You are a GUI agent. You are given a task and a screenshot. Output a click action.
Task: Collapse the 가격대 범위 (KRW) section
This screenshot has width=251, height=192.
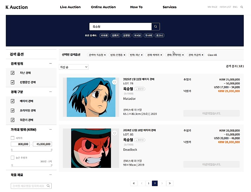click(51, 130)
